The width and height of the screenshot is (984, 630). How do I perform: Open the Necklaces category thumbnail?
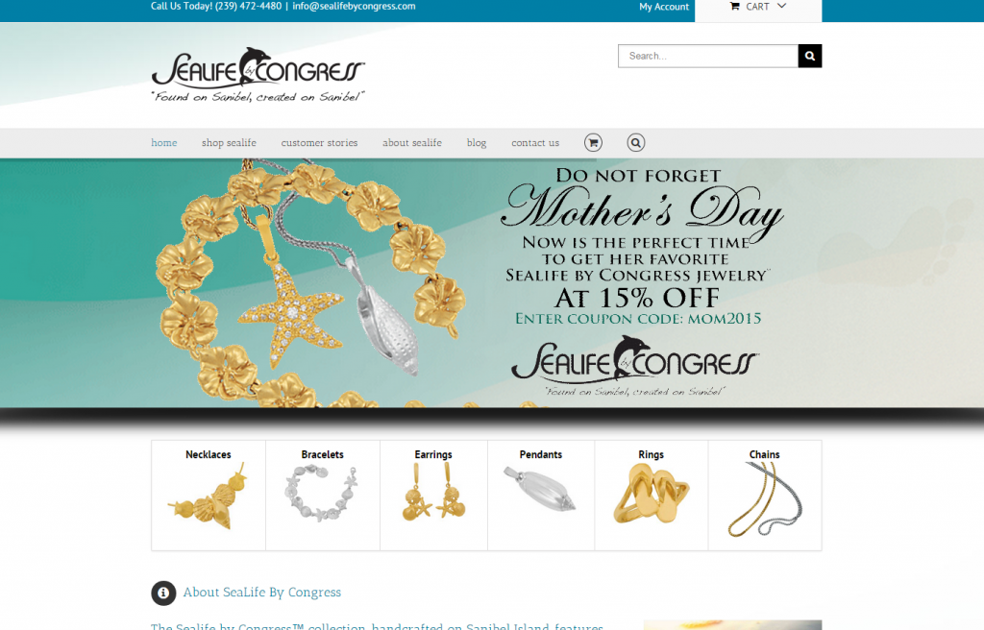point(209,496)
